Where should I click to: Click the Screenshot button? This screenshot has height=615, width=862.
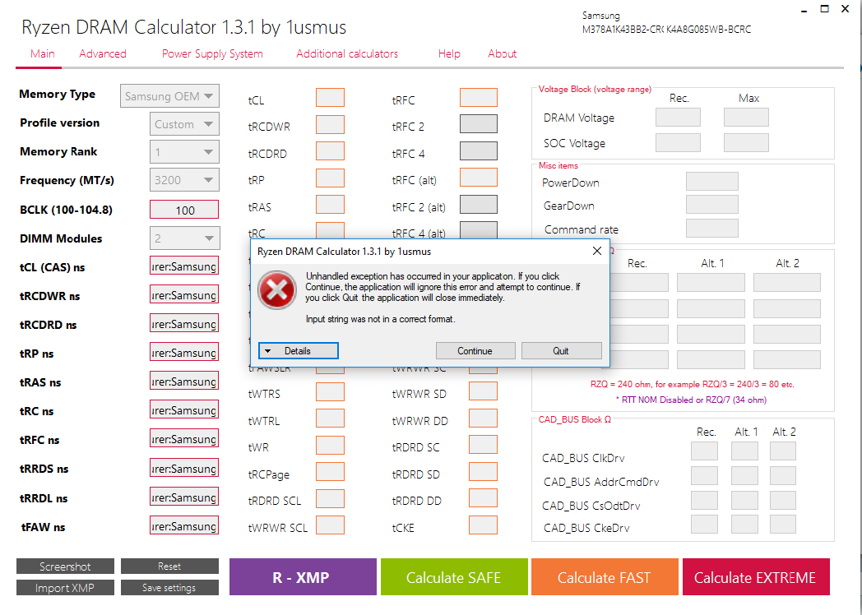pos(66,566)
